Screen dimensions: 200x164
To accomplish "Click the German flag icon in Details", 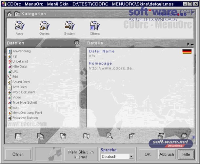I will point(187,51).
